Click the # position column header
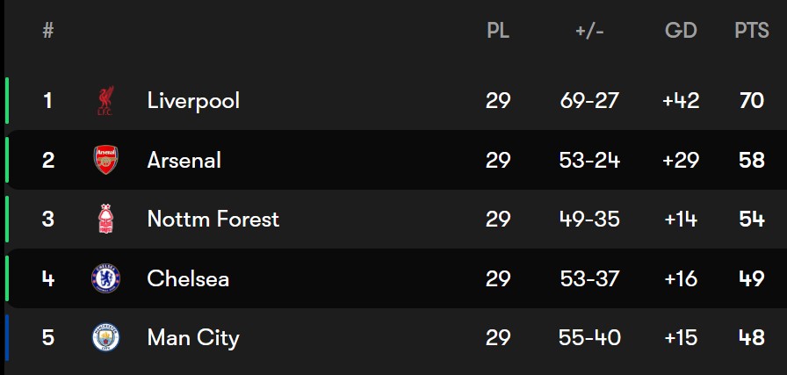 [48, 31]
